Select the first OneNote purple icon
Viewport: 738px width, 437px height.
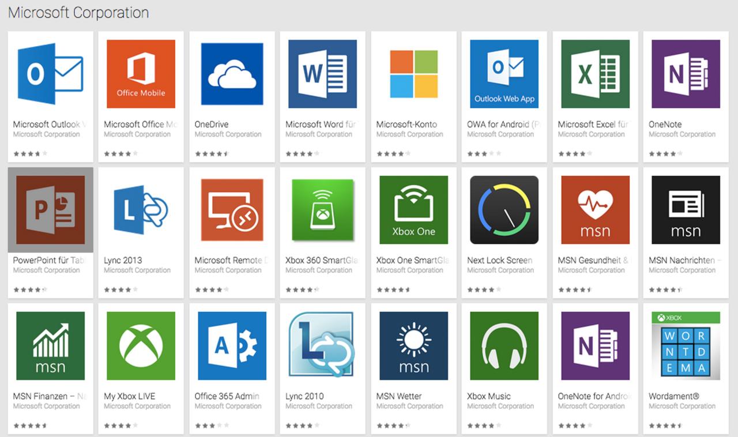686,74
